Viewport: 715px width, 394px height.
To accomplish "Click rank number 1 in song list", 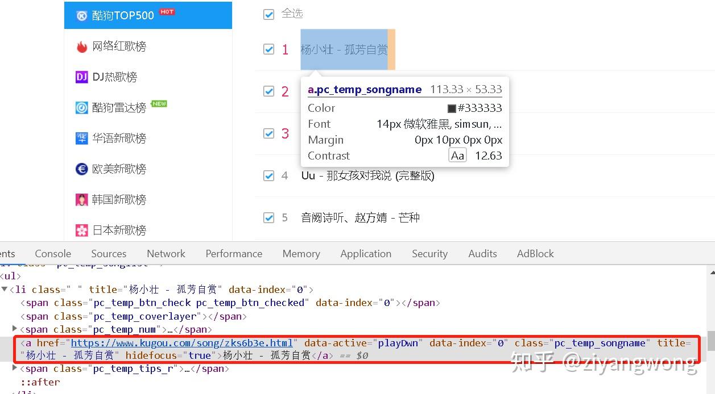I will (286, 49).
